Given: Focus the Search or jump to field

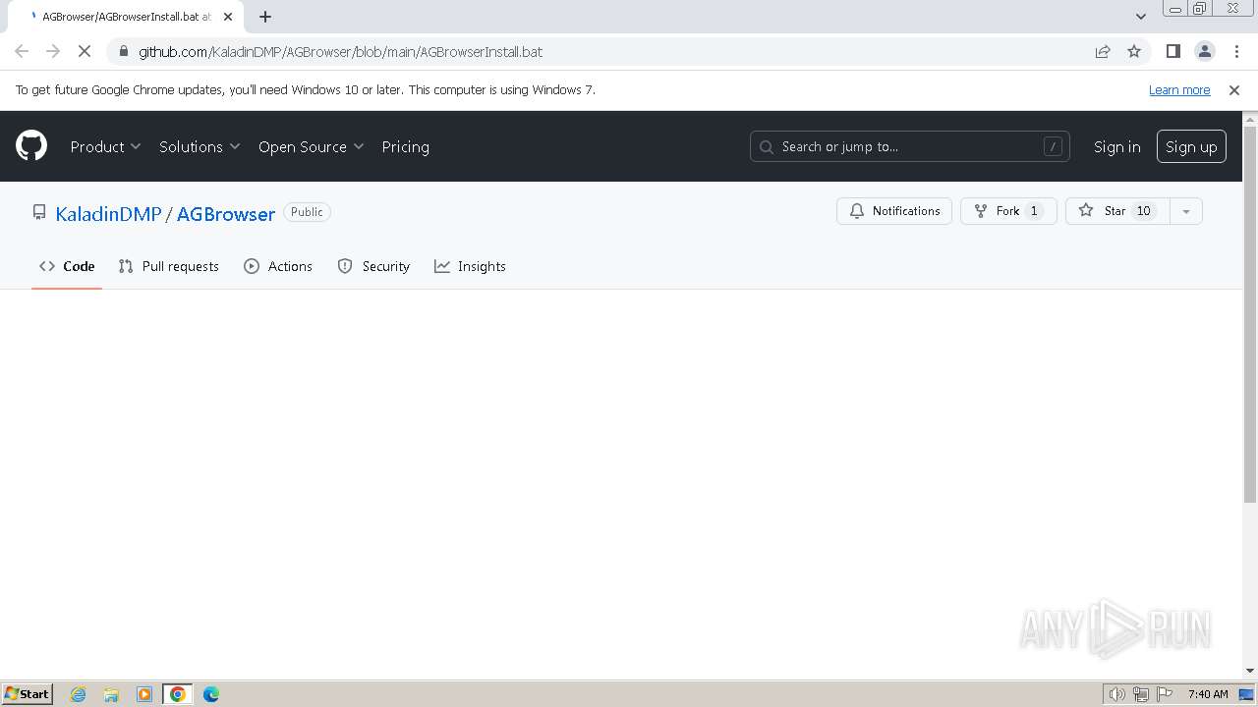Looking at the screenshot, I should pos(909,146).
